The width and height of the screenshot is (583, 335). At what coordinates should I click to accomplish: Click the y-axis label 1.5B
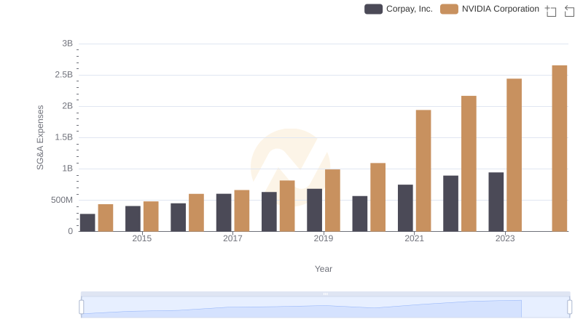64,137
